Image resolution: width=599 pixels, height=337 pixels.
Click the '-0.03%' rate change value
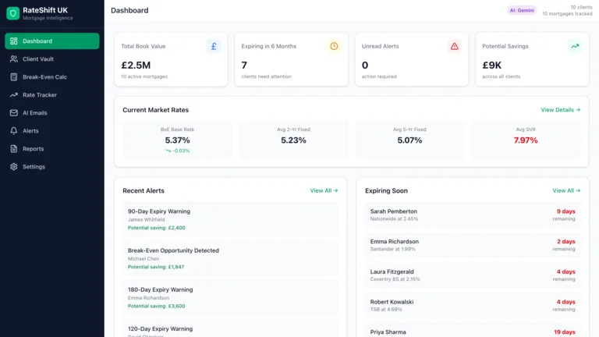[181, 151]
